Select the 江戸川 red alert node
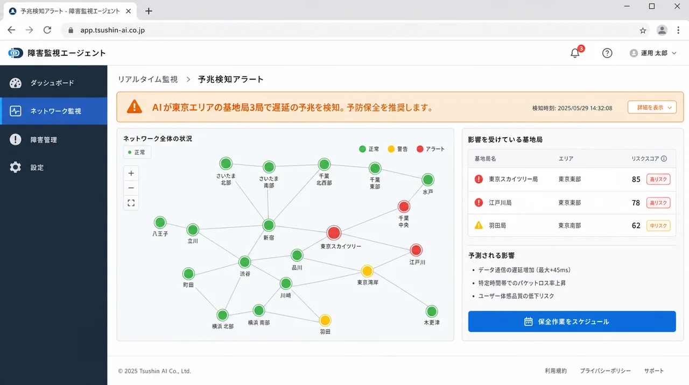Viewport: 689px width, 385px height. (x=416, y=250)
